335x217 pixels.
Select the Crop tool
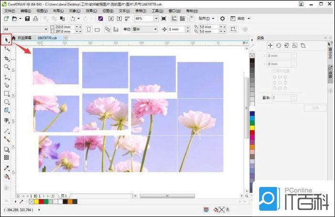click(7, 58)
